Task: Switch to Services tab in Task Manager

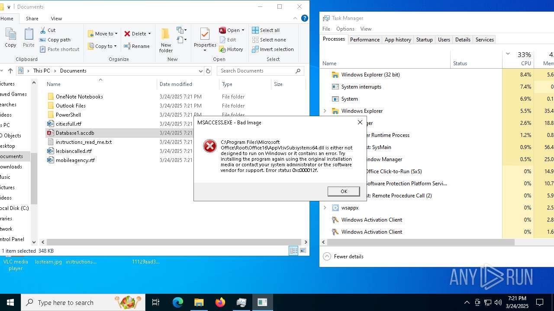Action: pos(484,40)
